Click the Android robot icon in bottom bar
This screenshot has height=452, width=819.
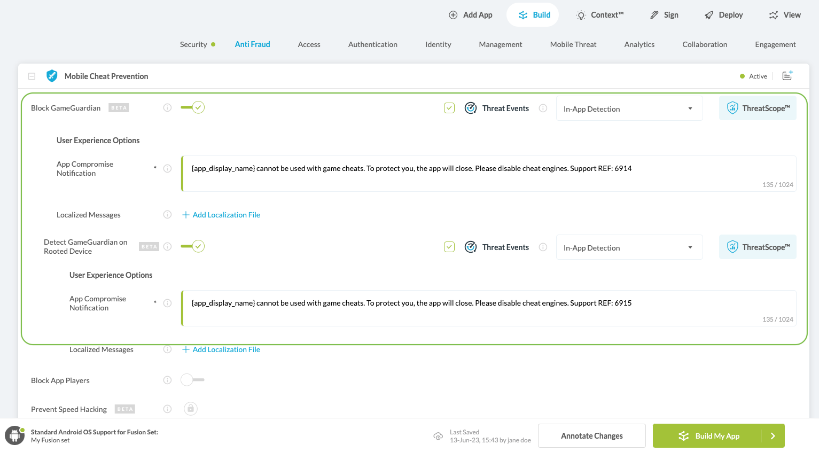(x=15, y=435)
